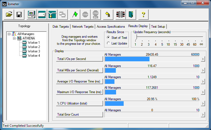Image resolution: width=211 pixels, height=130 pixels.
Task: Expand Average I/O Response Time details arrow
Action: coord(203,81)
